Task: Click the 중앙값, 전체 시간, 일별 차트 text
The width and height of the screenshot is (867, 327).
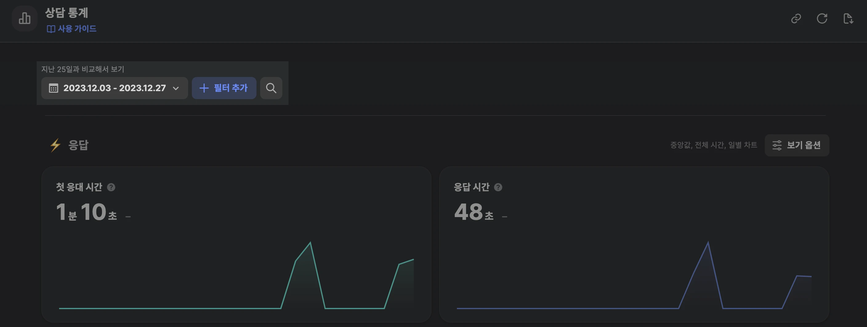Action: click(714, 145)
